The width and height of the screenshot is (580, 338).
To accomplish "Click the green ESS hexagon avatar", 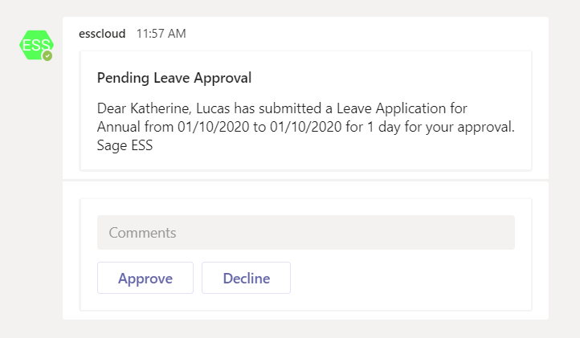I will (x=35, y=45).
